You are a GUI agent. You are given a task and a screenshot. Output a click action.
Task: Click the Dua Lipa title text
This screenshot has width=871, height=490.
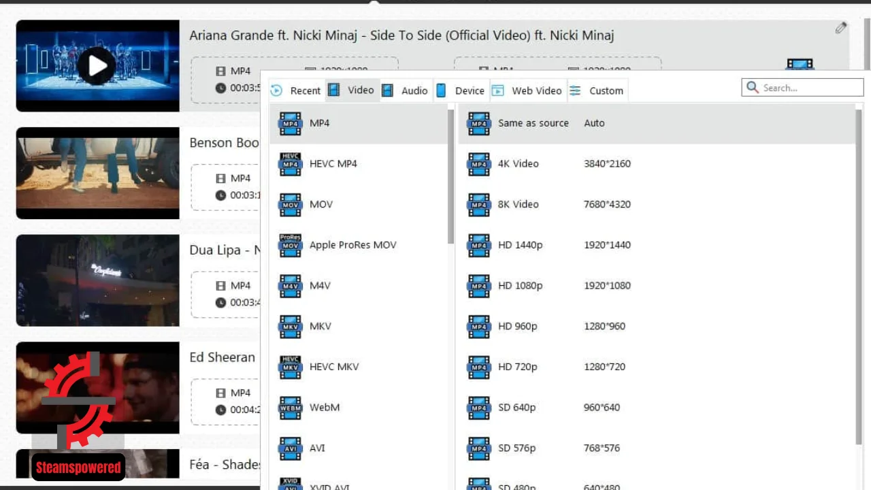[x=225, y=250]
